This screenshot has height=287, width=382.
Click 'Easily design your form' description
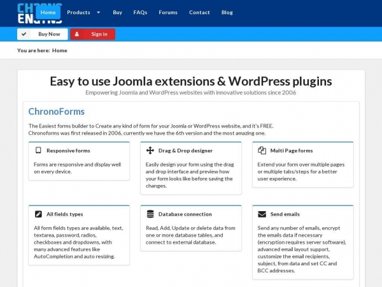(x=190, y=175)
